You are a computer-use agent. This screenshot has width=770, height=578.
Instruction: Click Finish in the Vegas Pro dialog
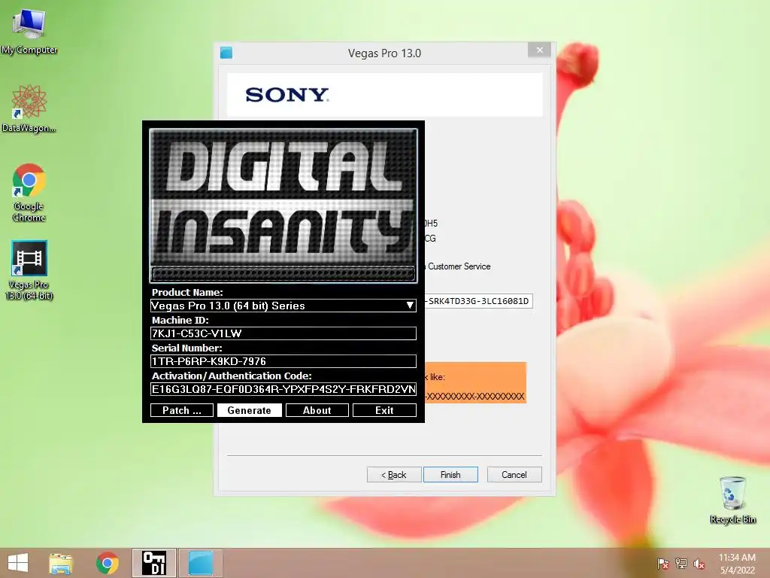tap(450, 475)
